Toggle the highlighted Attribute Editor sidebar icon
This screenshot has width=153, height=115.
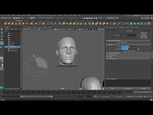tap(147, 18)
